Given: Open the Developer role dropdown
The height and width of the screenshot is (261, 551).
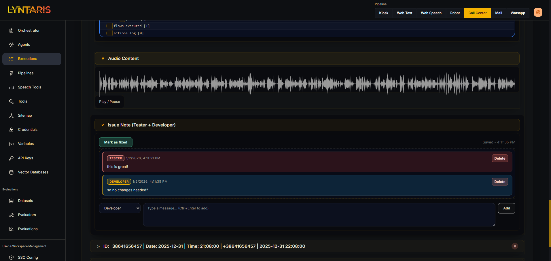Looking at the screenshot, I should tap(120, 208).
